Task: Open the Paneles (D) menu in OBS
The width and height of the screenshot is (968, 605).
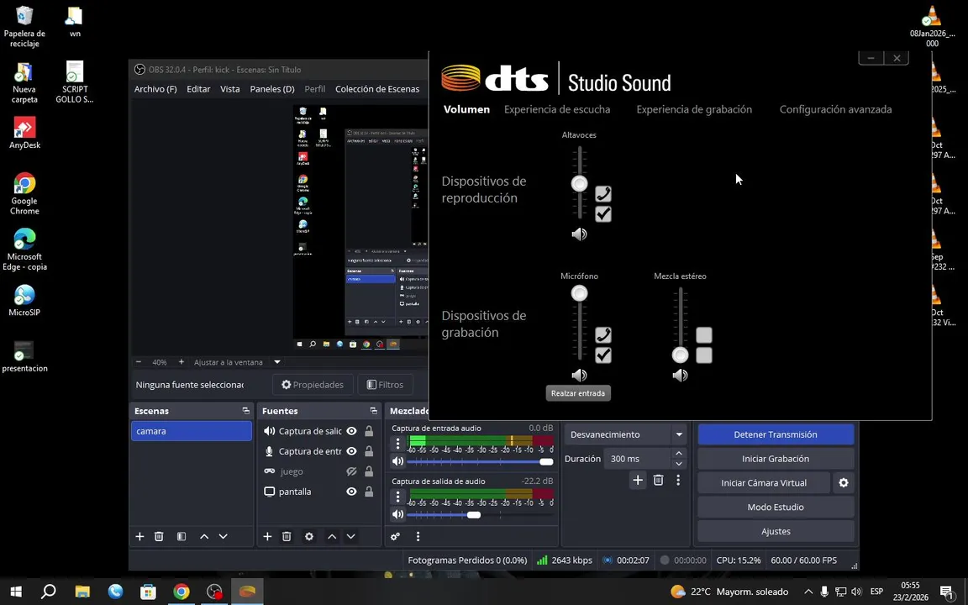Action: pyautogui.click(x=272, y=89)
